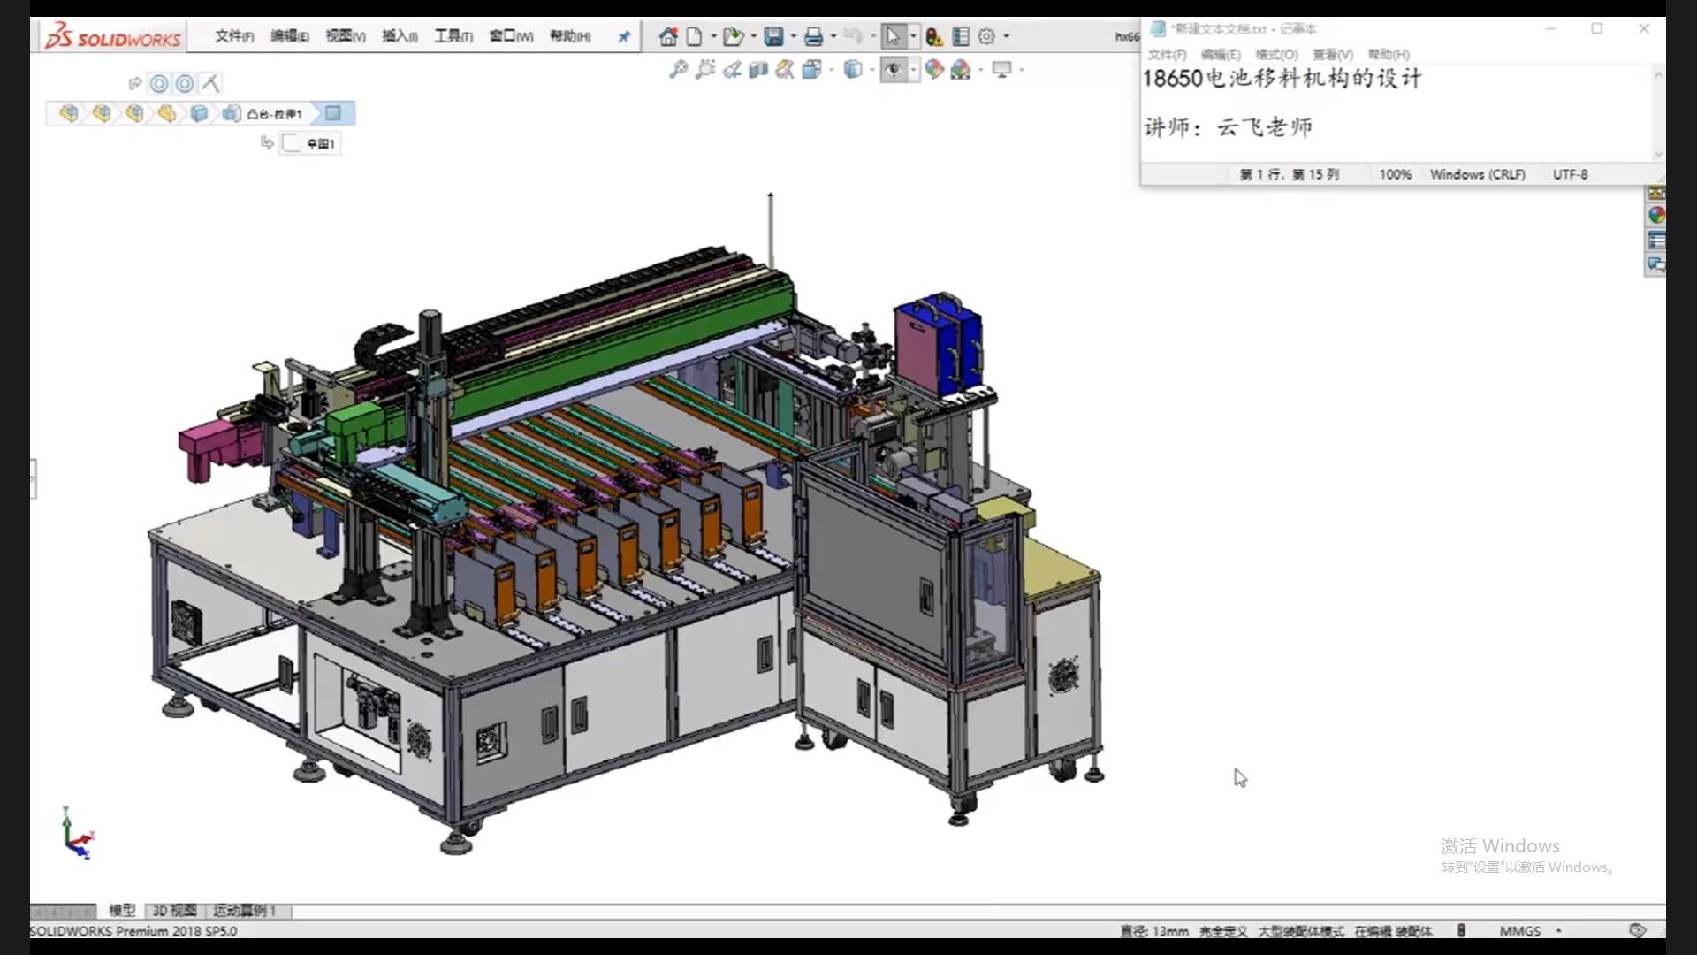
Task: Open View Settings monitor icon
Action: pos(1001,69)
